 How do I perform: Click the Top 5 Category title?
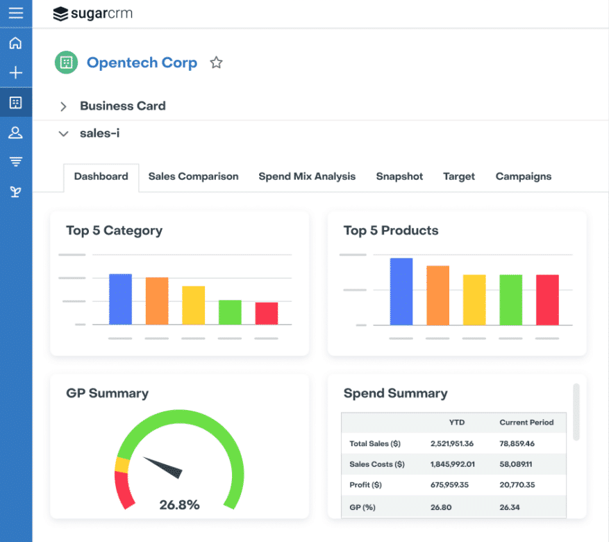(114, 231)
